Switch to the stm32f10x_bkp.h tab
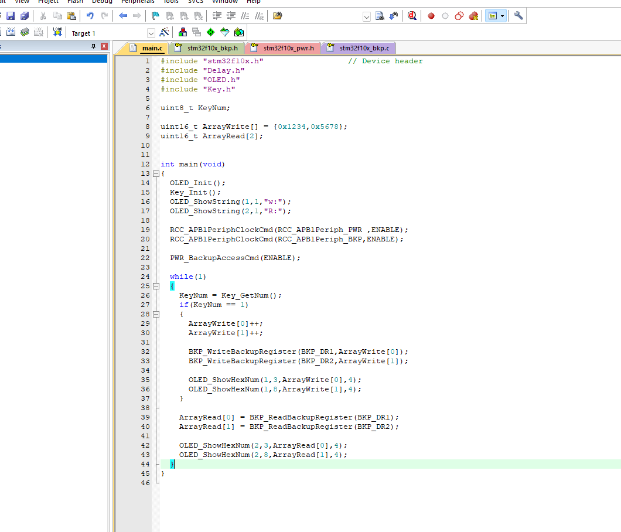The width and height of the screenshot is (621, 532). click(x=206, y=48)
